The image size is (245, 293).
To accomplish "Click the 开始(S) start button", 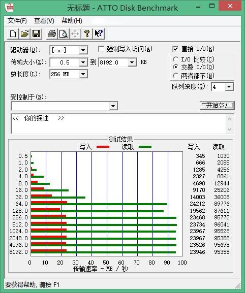I will coord(217,106).
